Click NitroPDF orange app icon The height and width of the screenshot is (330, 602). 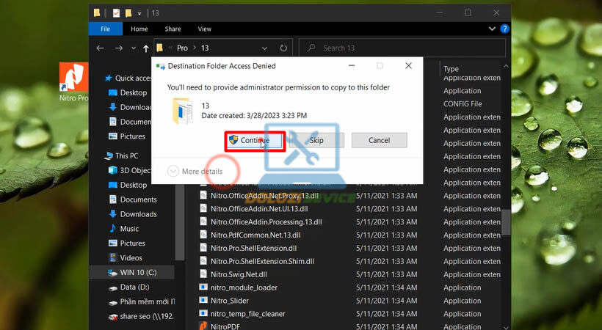pyautogui.click(x=203, y=326)
